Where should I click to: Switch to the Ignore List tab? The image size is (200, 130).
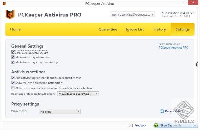(x=135, y=29)
